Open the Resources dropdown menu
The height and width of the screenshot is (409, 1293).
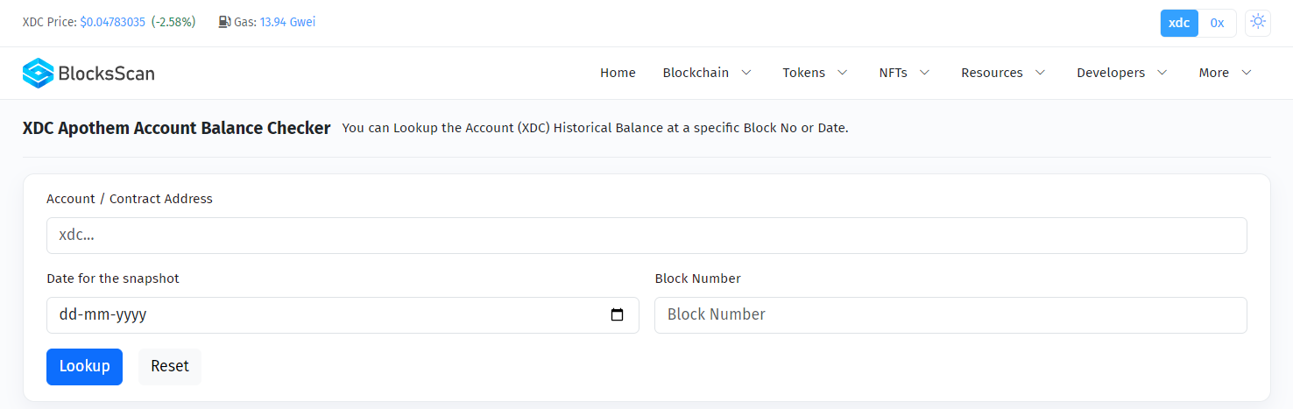click(1003, 73)
